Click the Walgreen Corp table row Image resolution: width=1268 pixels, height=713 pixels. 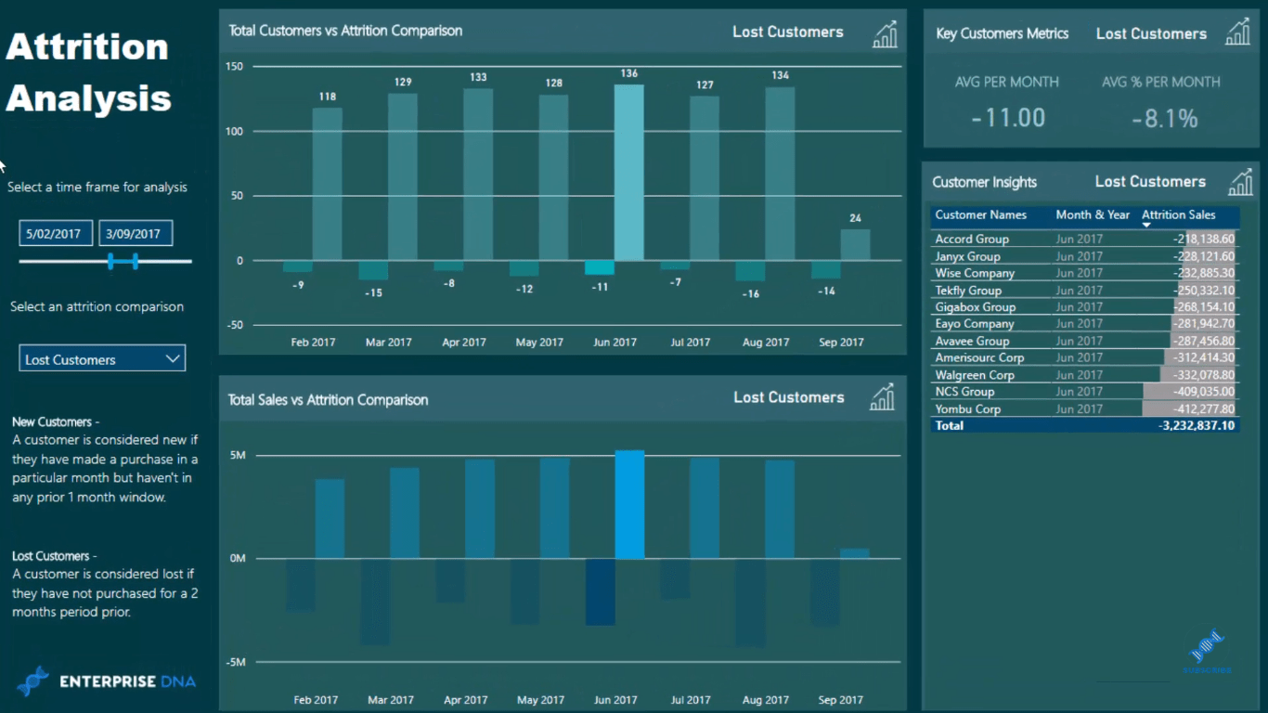click(x=1084, y=375)
